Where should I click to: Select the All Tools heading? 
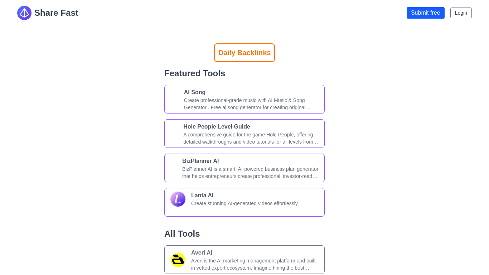182,234
